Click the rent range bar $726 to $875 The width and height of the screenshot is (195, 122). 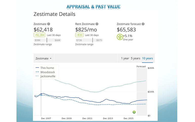pyautogui.click(x=89, y=40)
